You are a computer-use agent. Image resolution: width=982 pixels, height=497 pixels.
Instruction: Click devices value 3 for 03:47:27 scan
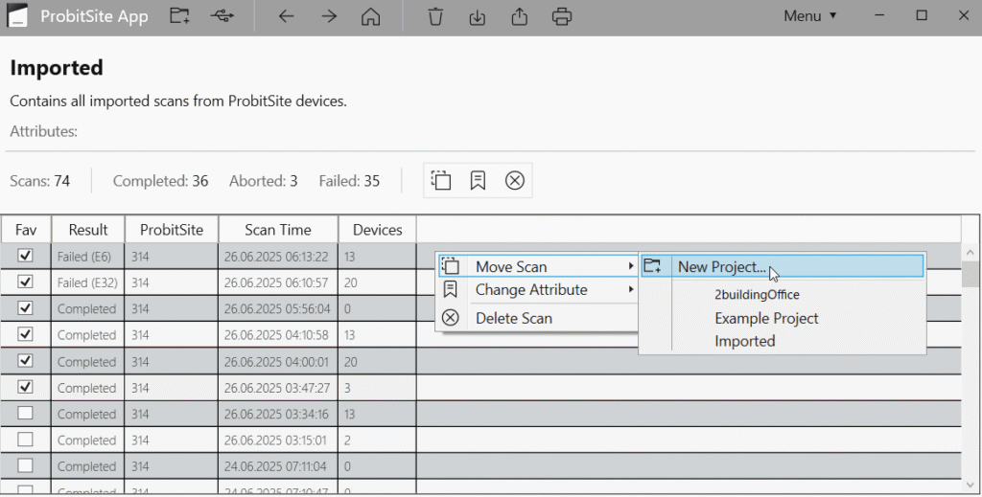pyautogui.click(x=347, y=388)
